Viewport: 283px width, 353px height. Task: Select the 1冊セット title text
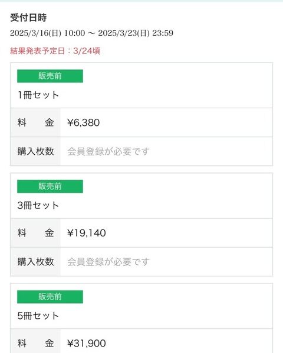tap(38, 95)
